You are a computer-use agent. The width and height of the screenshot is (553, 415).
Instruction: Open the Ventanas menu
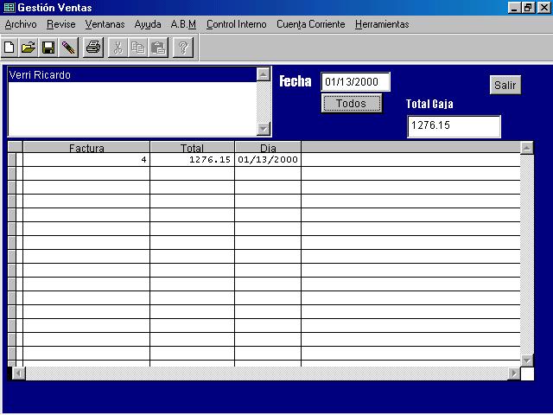tap(105, 24)
